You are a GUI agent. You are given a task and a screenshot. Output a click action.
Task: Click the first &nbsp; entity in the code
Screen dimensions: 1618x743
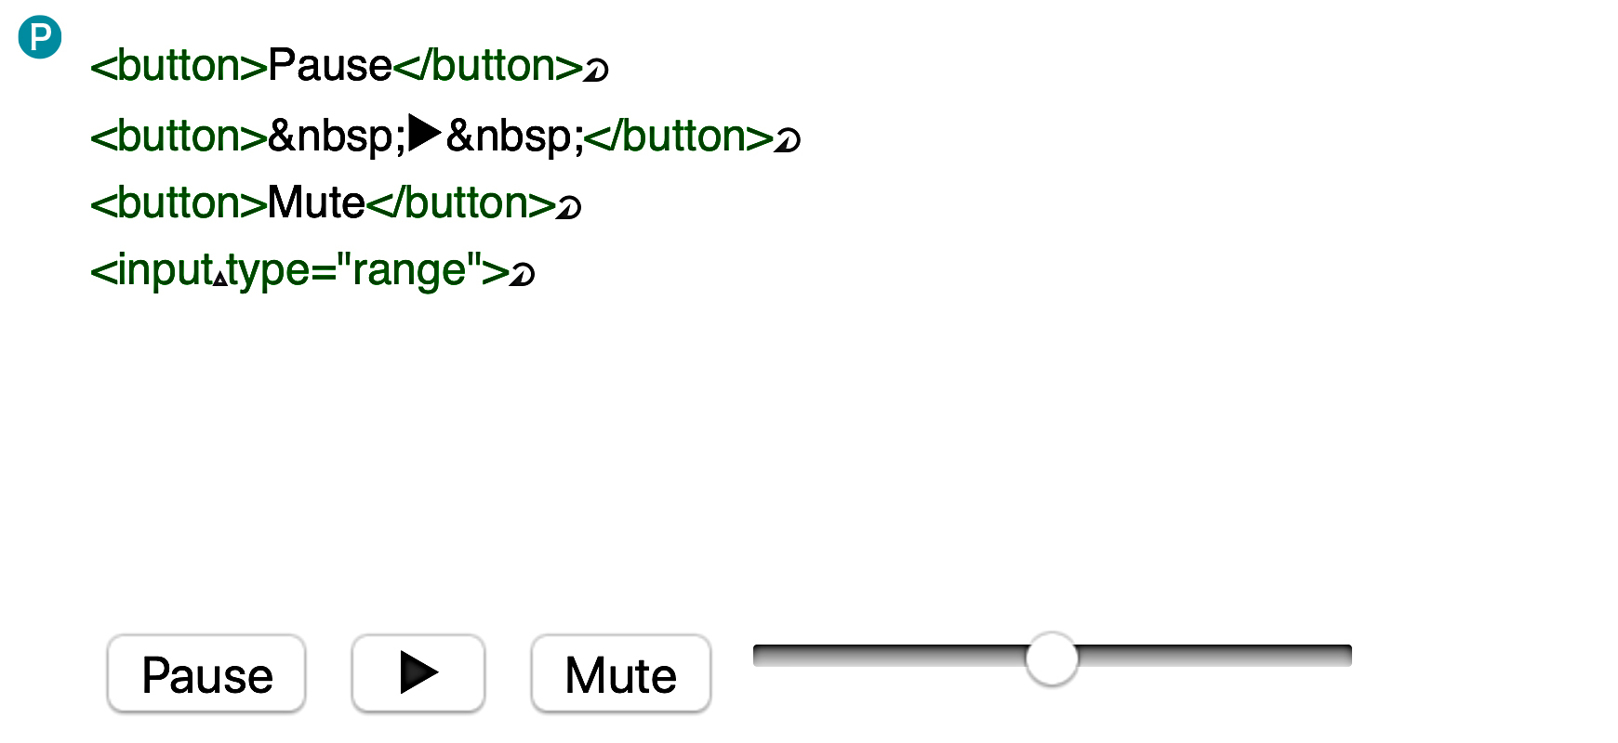[x=338, y=137]
